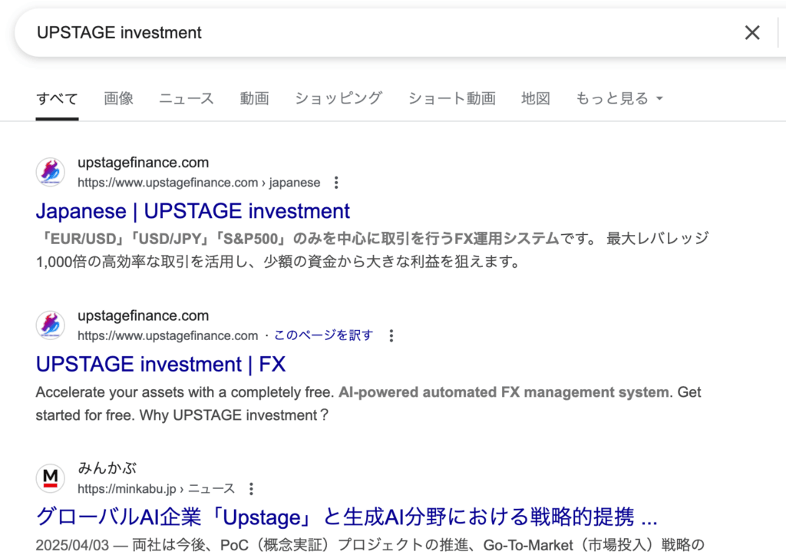Switch to the 動画 tab
Viewport: 786px width, 555px height.
(254, 98)
